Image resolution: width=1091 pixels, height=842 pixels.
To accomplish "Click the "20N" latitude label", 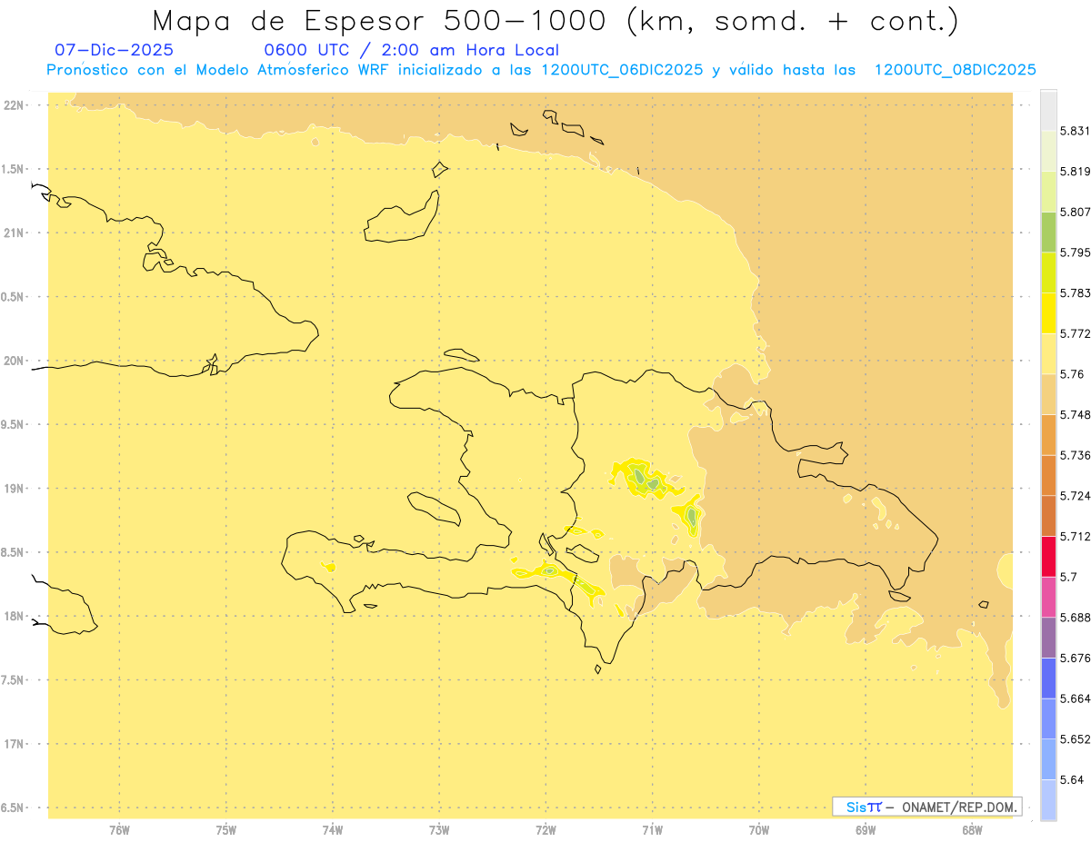I will point(15,361).
